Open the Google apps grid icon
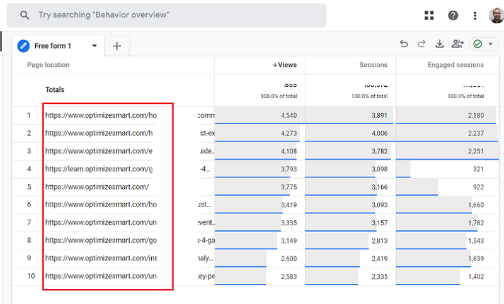The image size is (504, 304). click(x=429, y=15)
